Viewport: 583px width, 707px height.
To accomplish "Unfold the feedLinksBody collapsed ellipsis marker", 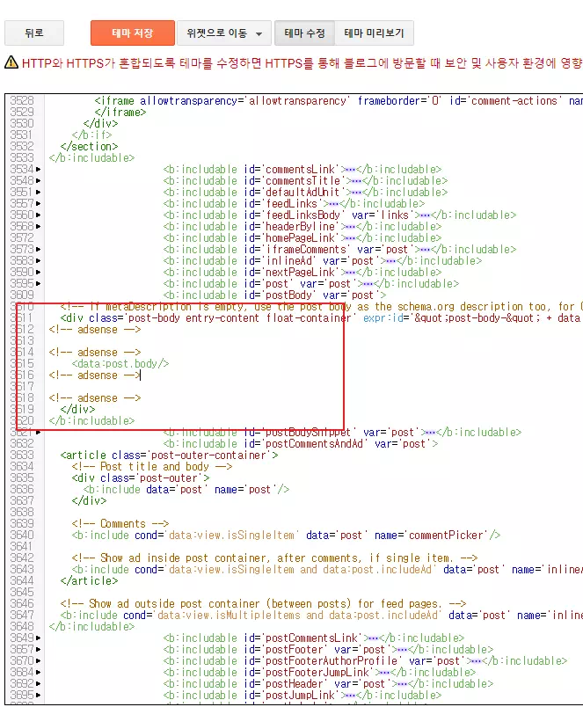I will (x=425, y=215).
